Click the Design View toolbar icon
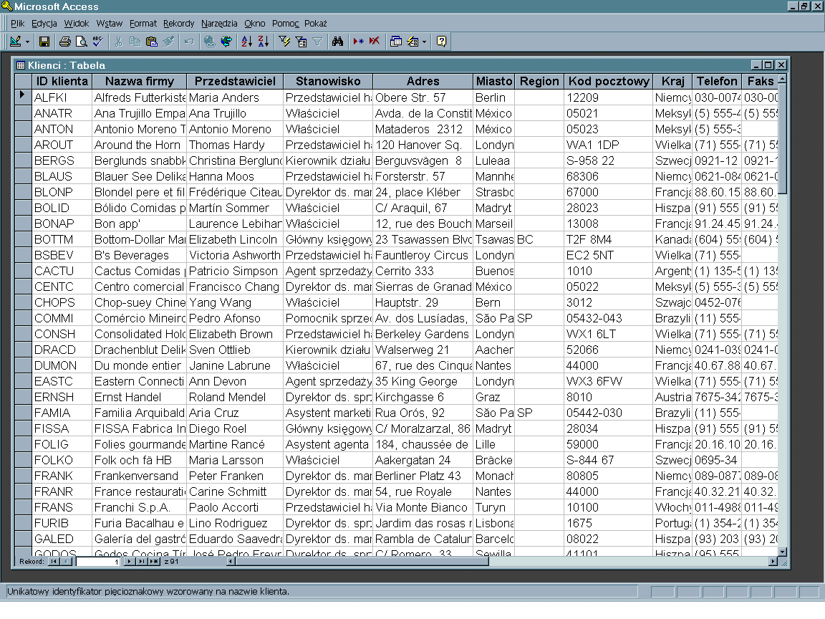 15,42
